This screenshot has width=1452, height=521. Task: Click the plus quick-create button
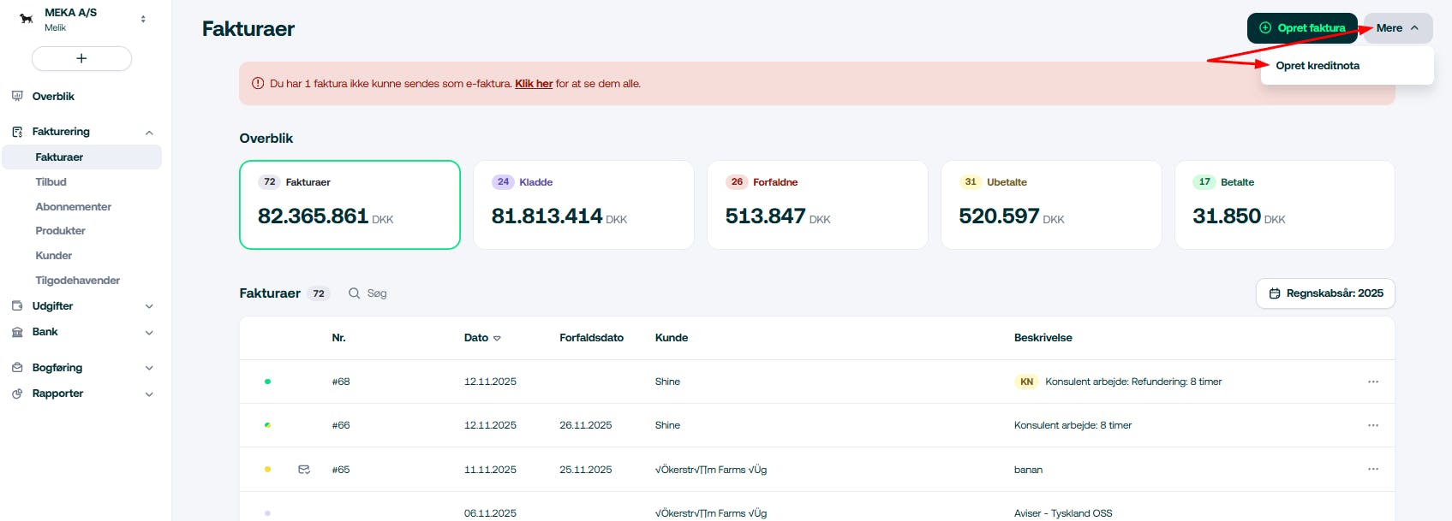point(81,58)
